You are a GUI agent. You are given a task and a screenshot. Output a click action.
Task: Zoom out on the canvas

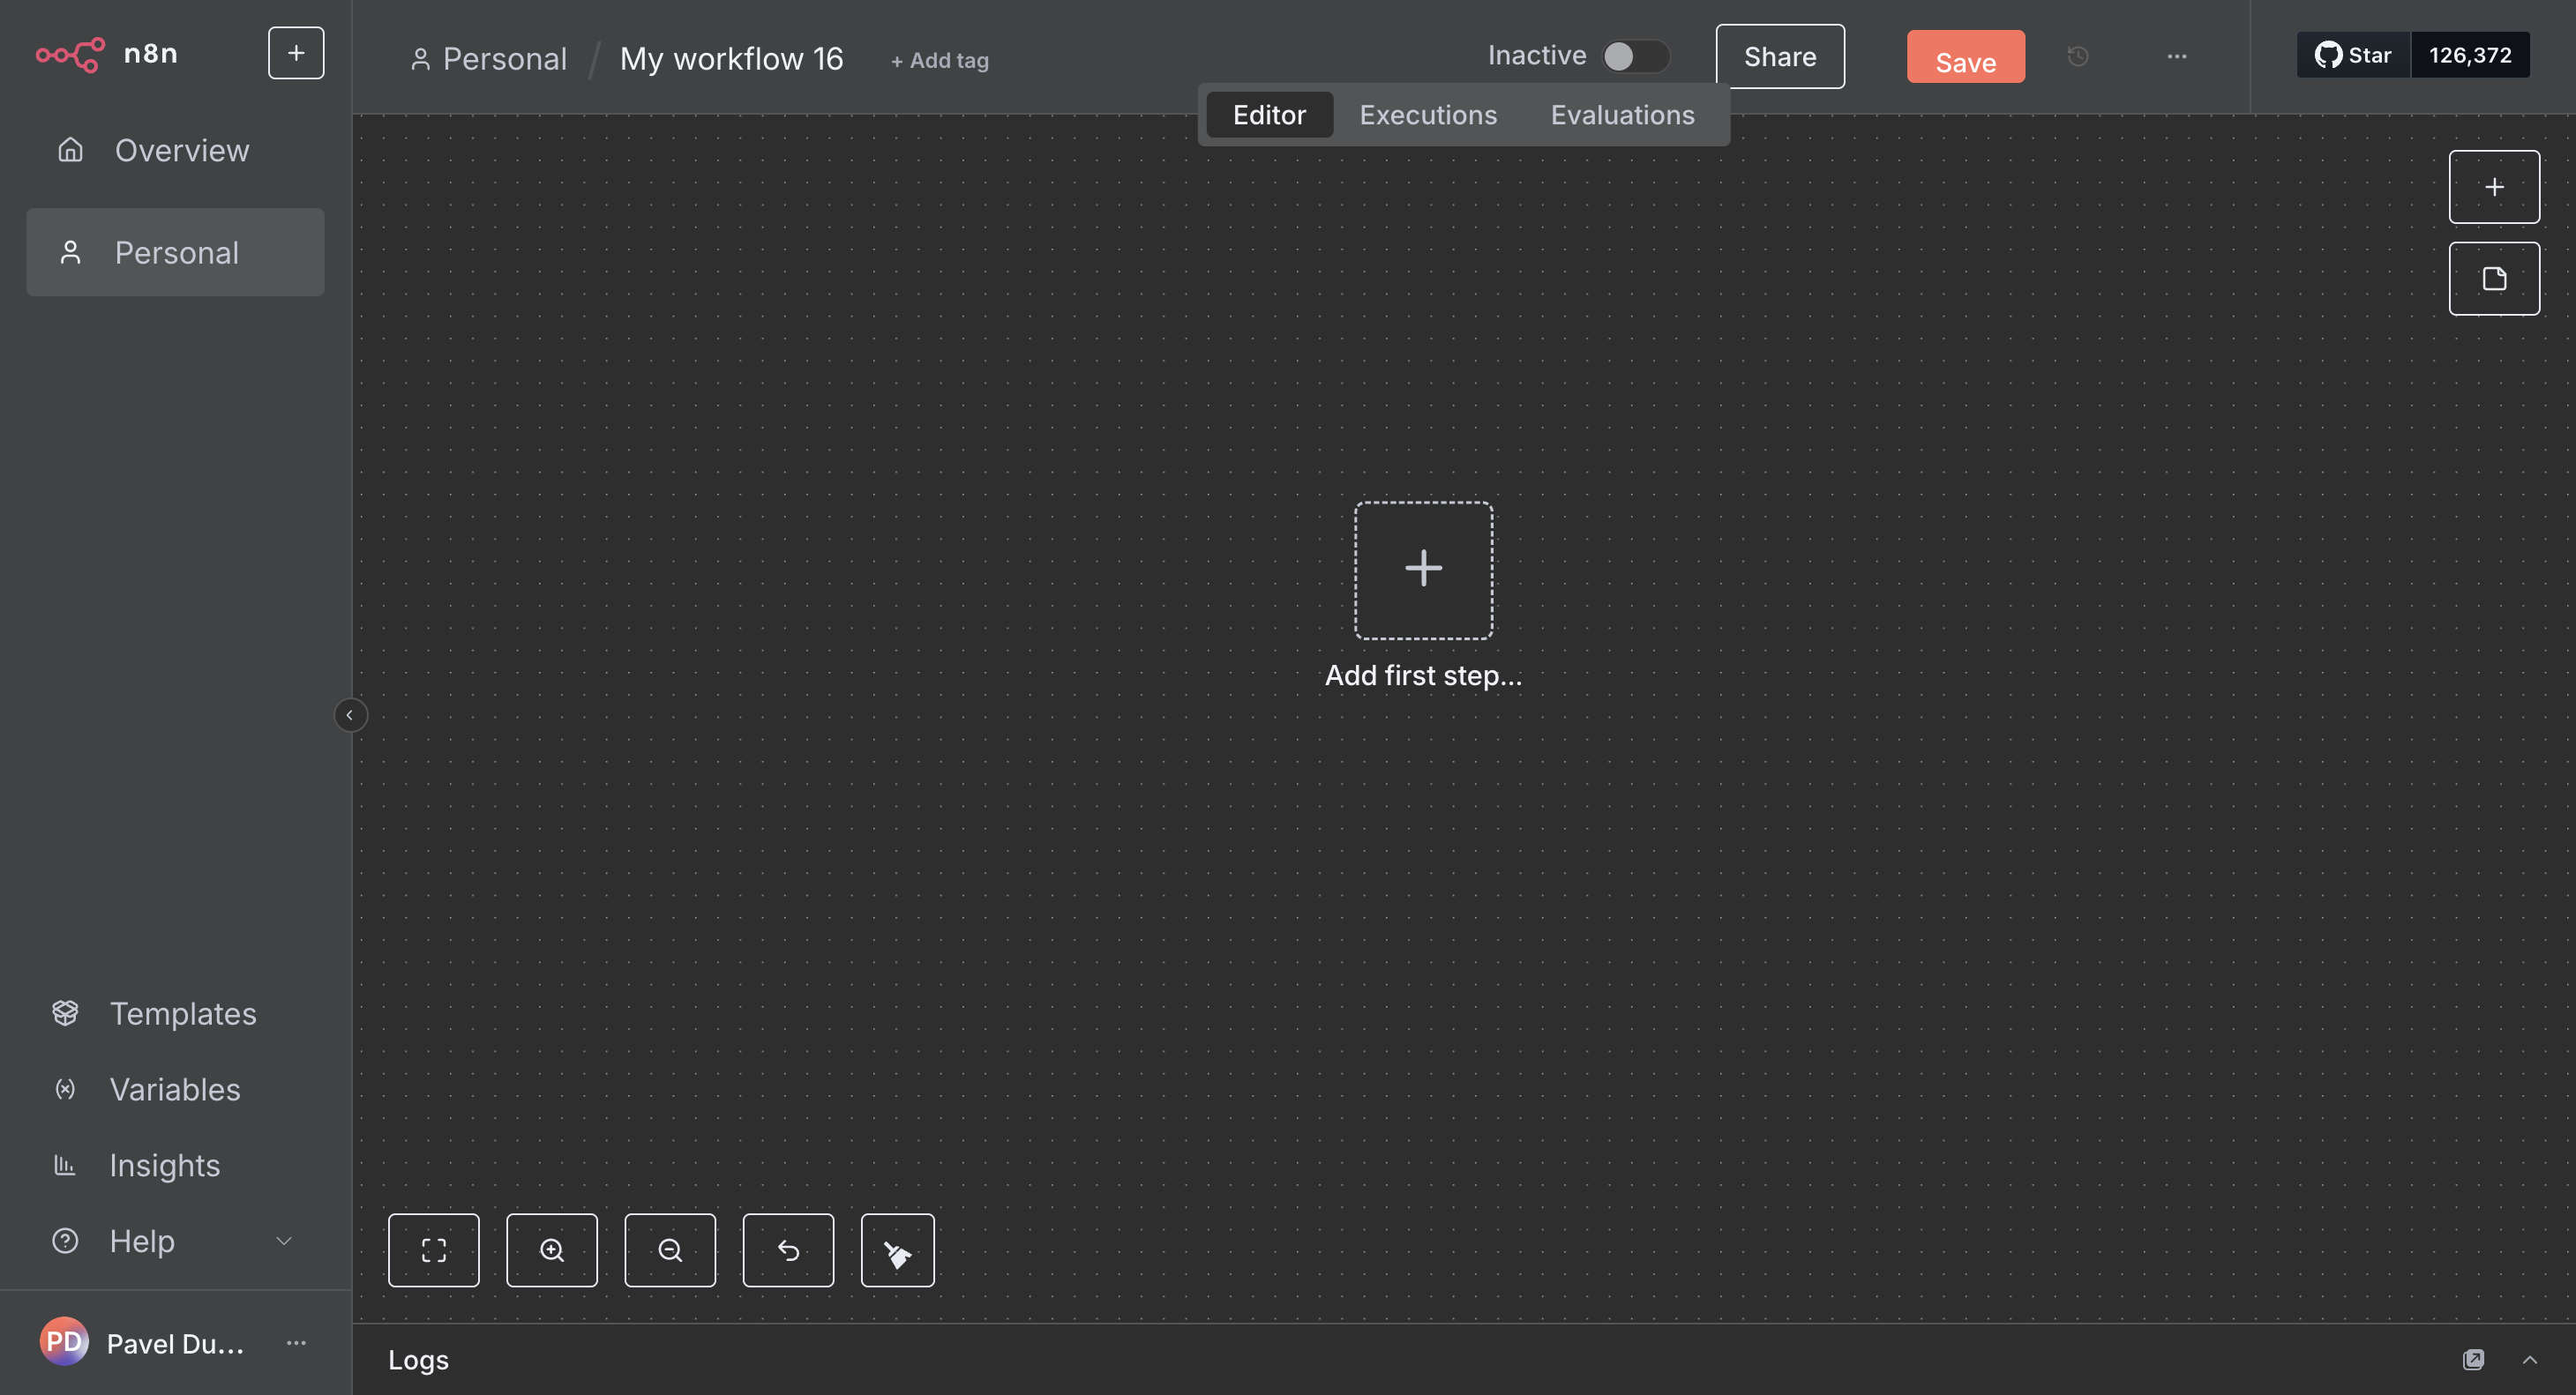tap(669, 1250)
